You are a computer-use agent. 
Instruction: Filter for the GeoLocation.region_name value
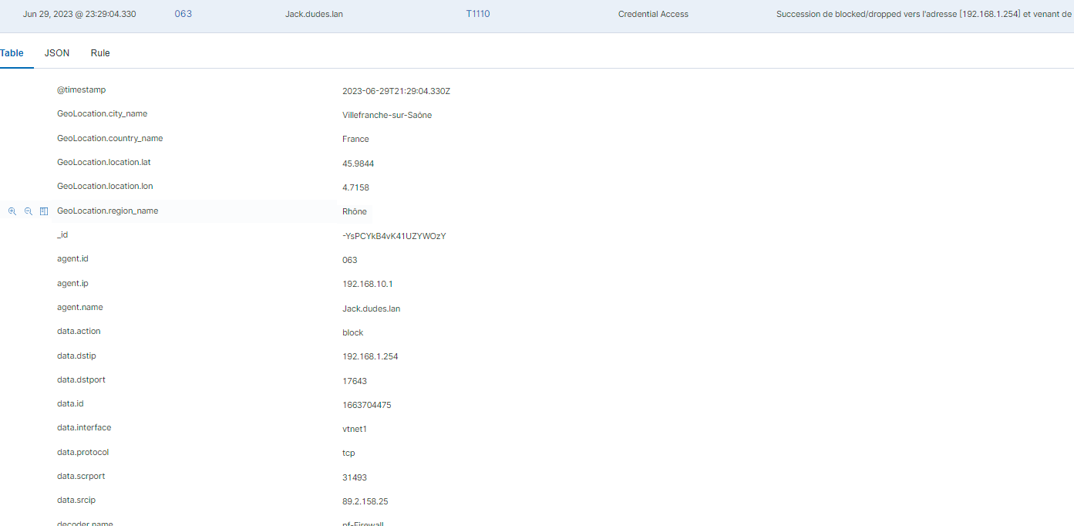pos(12,211)
